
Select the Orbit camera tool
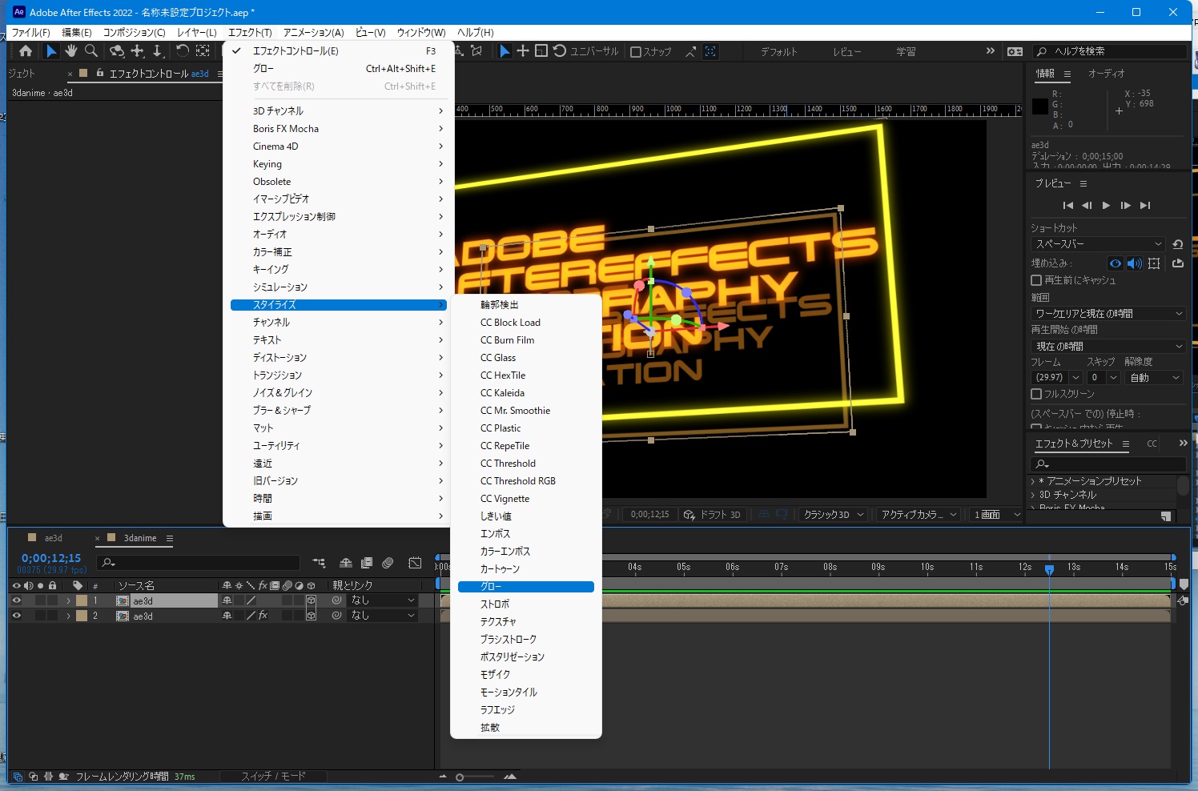(117, 51)
